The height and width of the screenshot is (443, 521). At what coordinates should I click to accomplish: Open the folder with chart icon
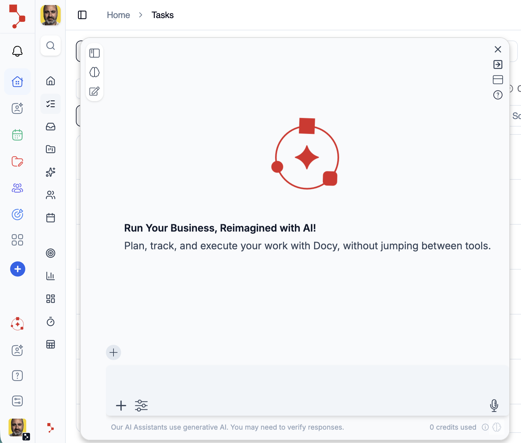[x=51, y=149]
